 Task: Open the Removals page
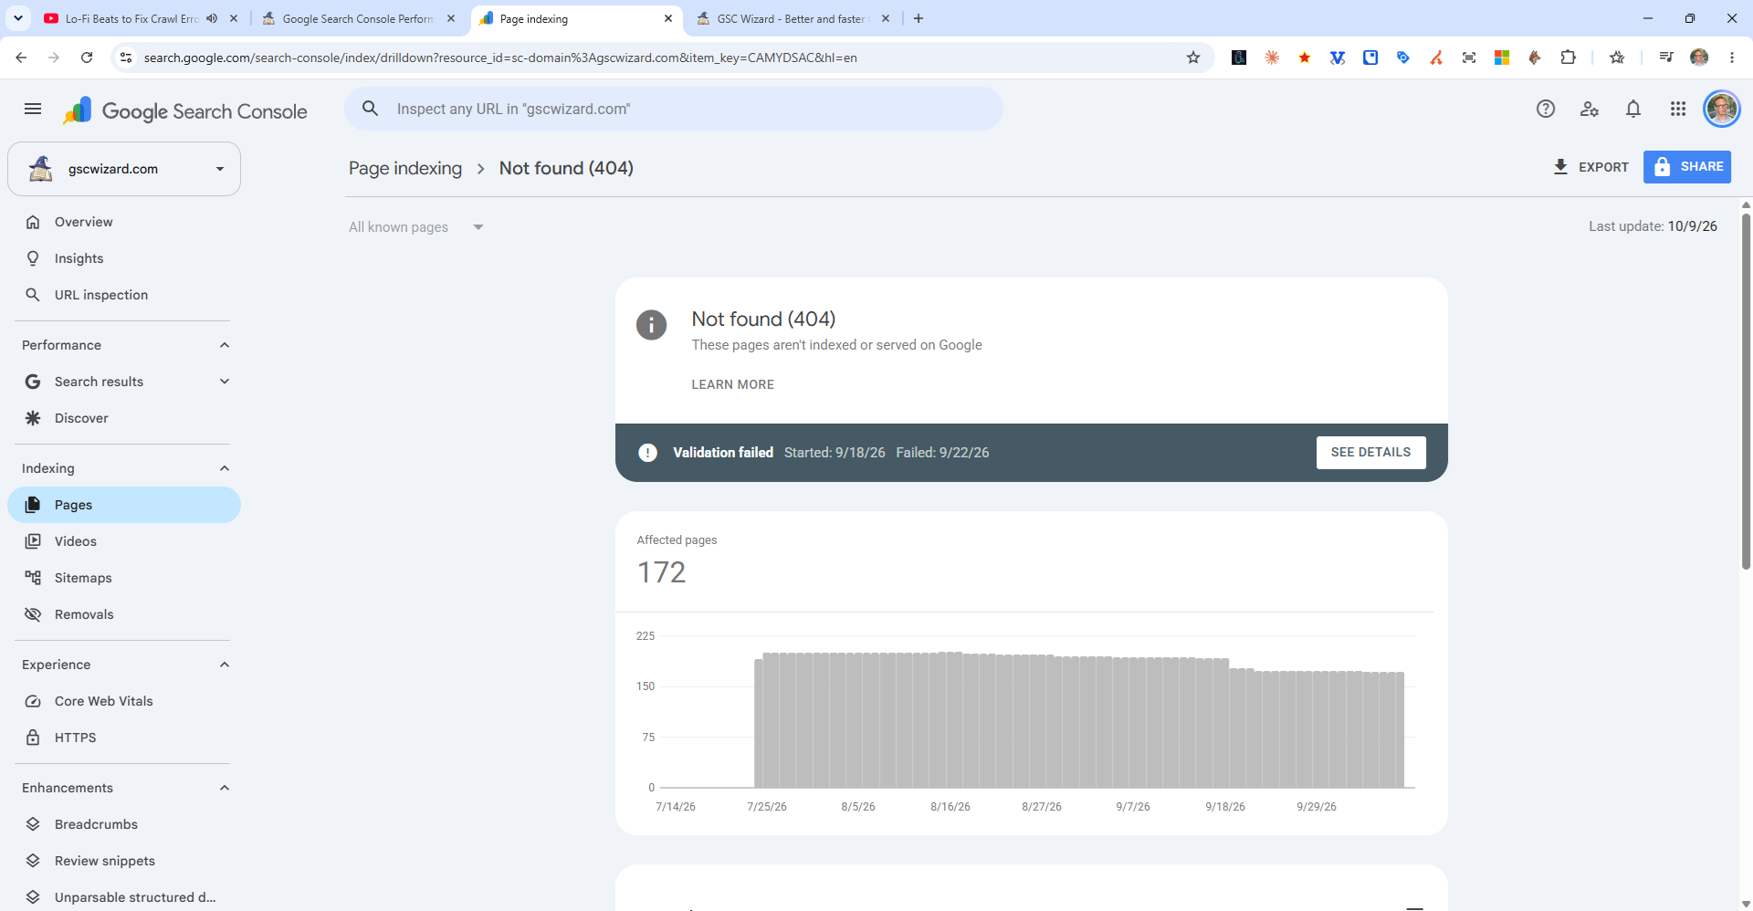(x=124, y=614)
